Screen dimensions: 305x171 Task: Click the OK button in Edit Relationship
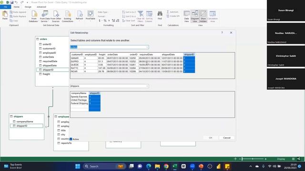click(211, 138)
